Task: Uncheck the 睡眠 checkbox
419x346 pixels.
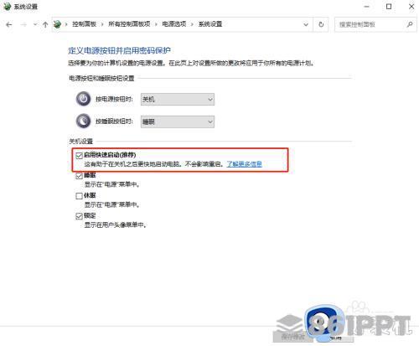Action: [79, 176]
